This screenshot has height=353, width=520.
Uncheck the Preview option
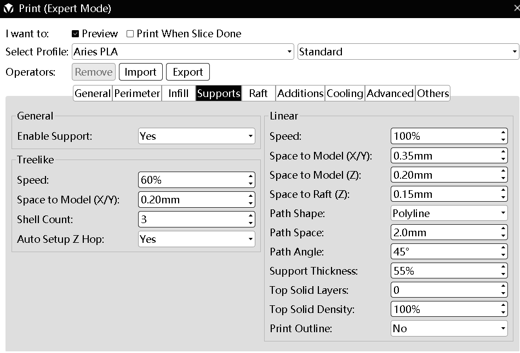tap(75, 33)
